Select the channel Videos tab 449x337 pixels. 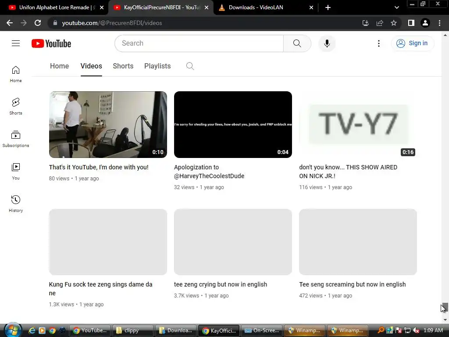91,66
